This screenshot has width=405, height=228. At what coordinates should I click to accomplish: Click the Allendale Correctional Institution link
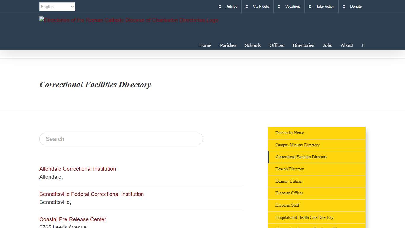point(77,169)
